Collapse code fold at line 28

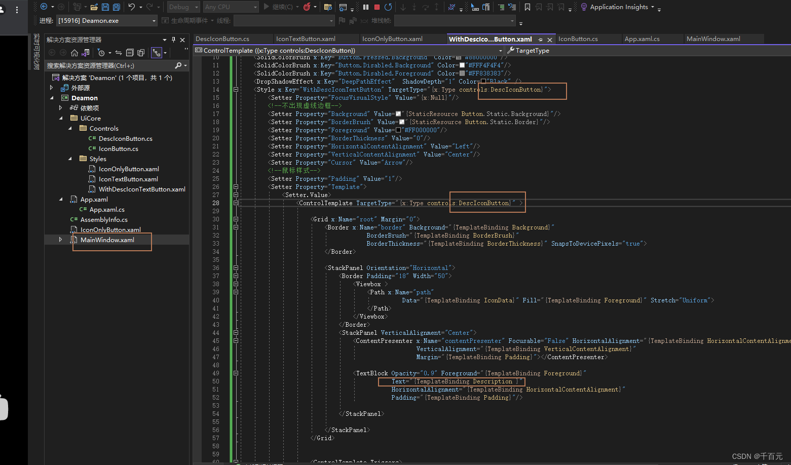(x=235, y=203)
